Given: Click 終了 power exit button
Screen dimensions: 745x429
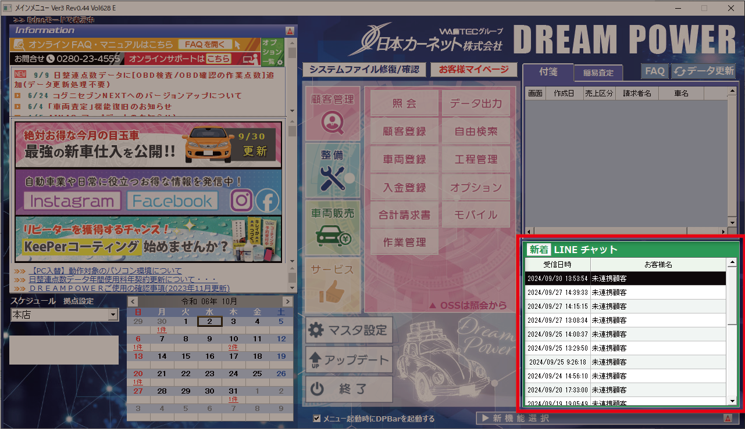Looking at the screenshot, I should point(349,390).
